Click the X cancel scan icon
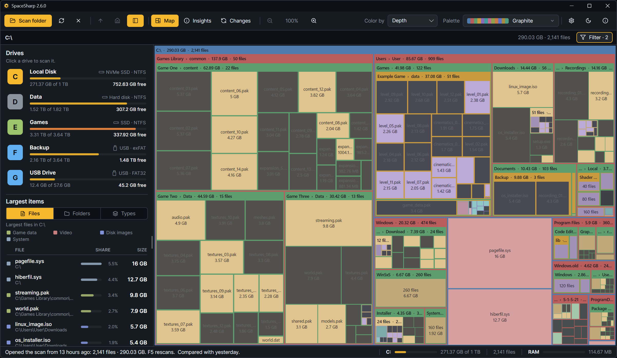617x358 pixels. tap(79, 21)
